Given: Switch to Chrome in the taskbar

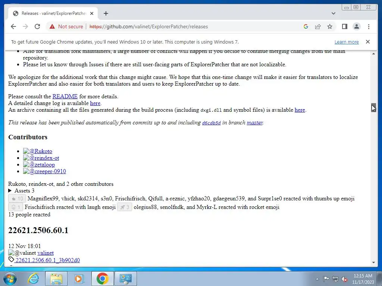Looking at the screenshot, I should [x=102, y=279].
